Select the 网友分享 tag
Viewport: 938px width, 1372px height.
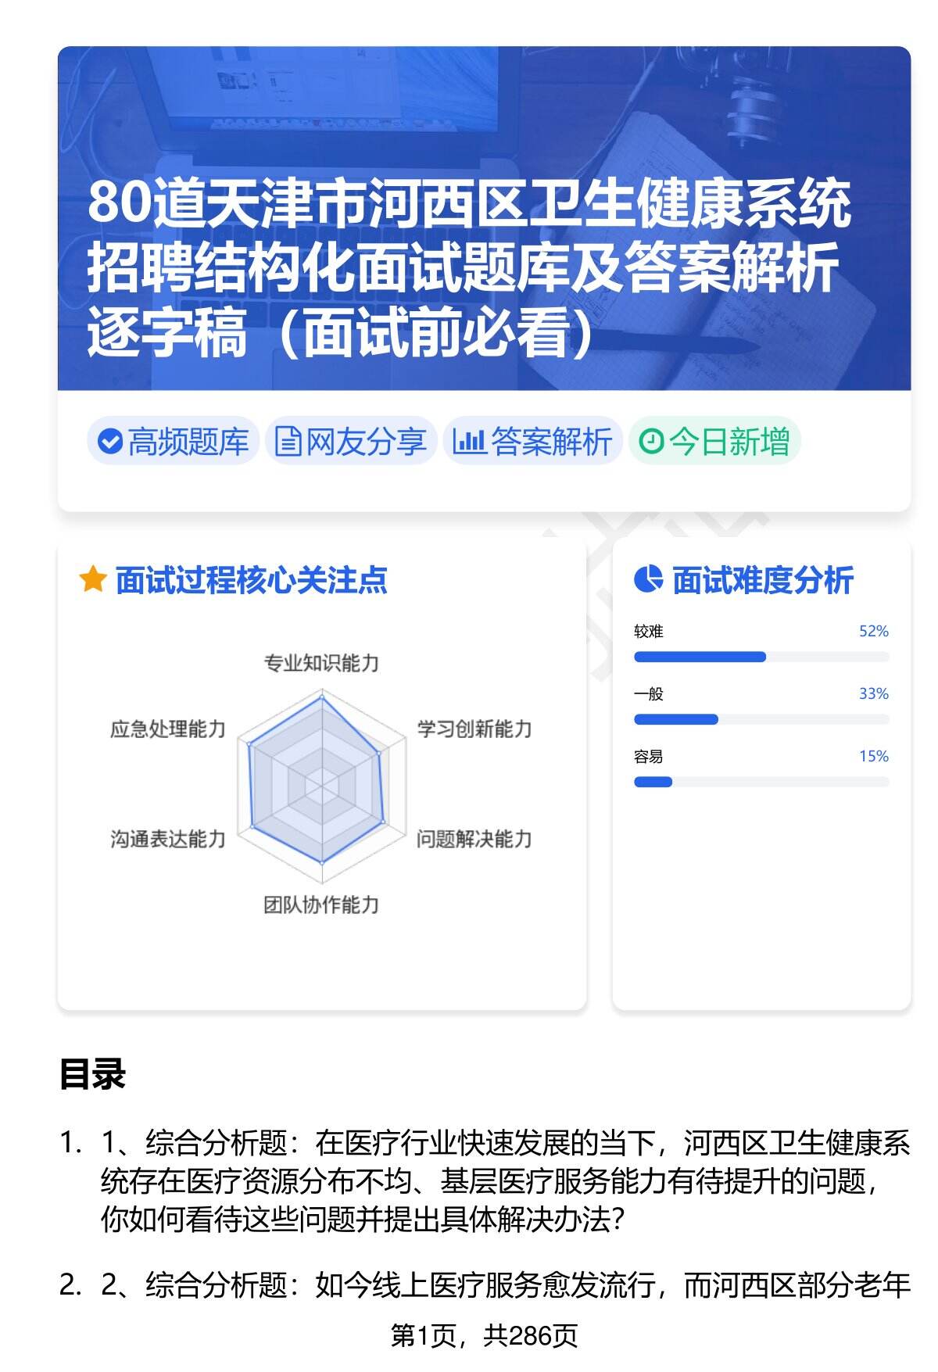351,442
